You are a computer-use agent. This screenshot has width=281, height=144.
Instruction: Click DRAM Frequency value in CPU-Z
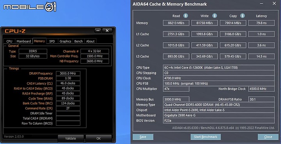pyautogui.click(x=68, y=73)
